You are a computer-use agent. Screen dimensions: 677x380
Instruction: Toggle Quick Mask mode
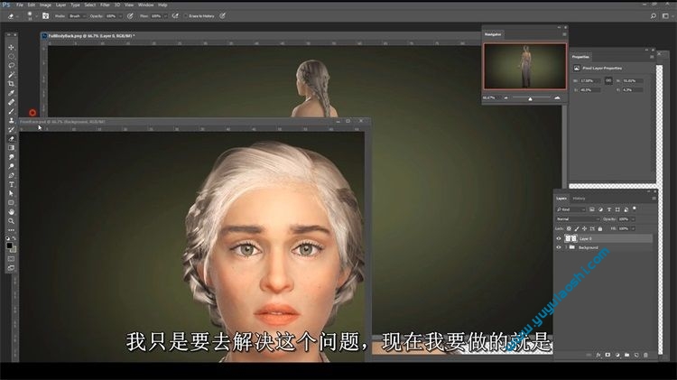click(x=11, y=259)
